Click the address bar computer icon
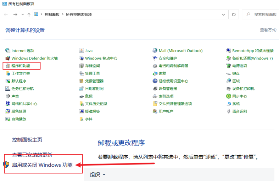The width and height of the screenshot is (279, 183). 36,14
